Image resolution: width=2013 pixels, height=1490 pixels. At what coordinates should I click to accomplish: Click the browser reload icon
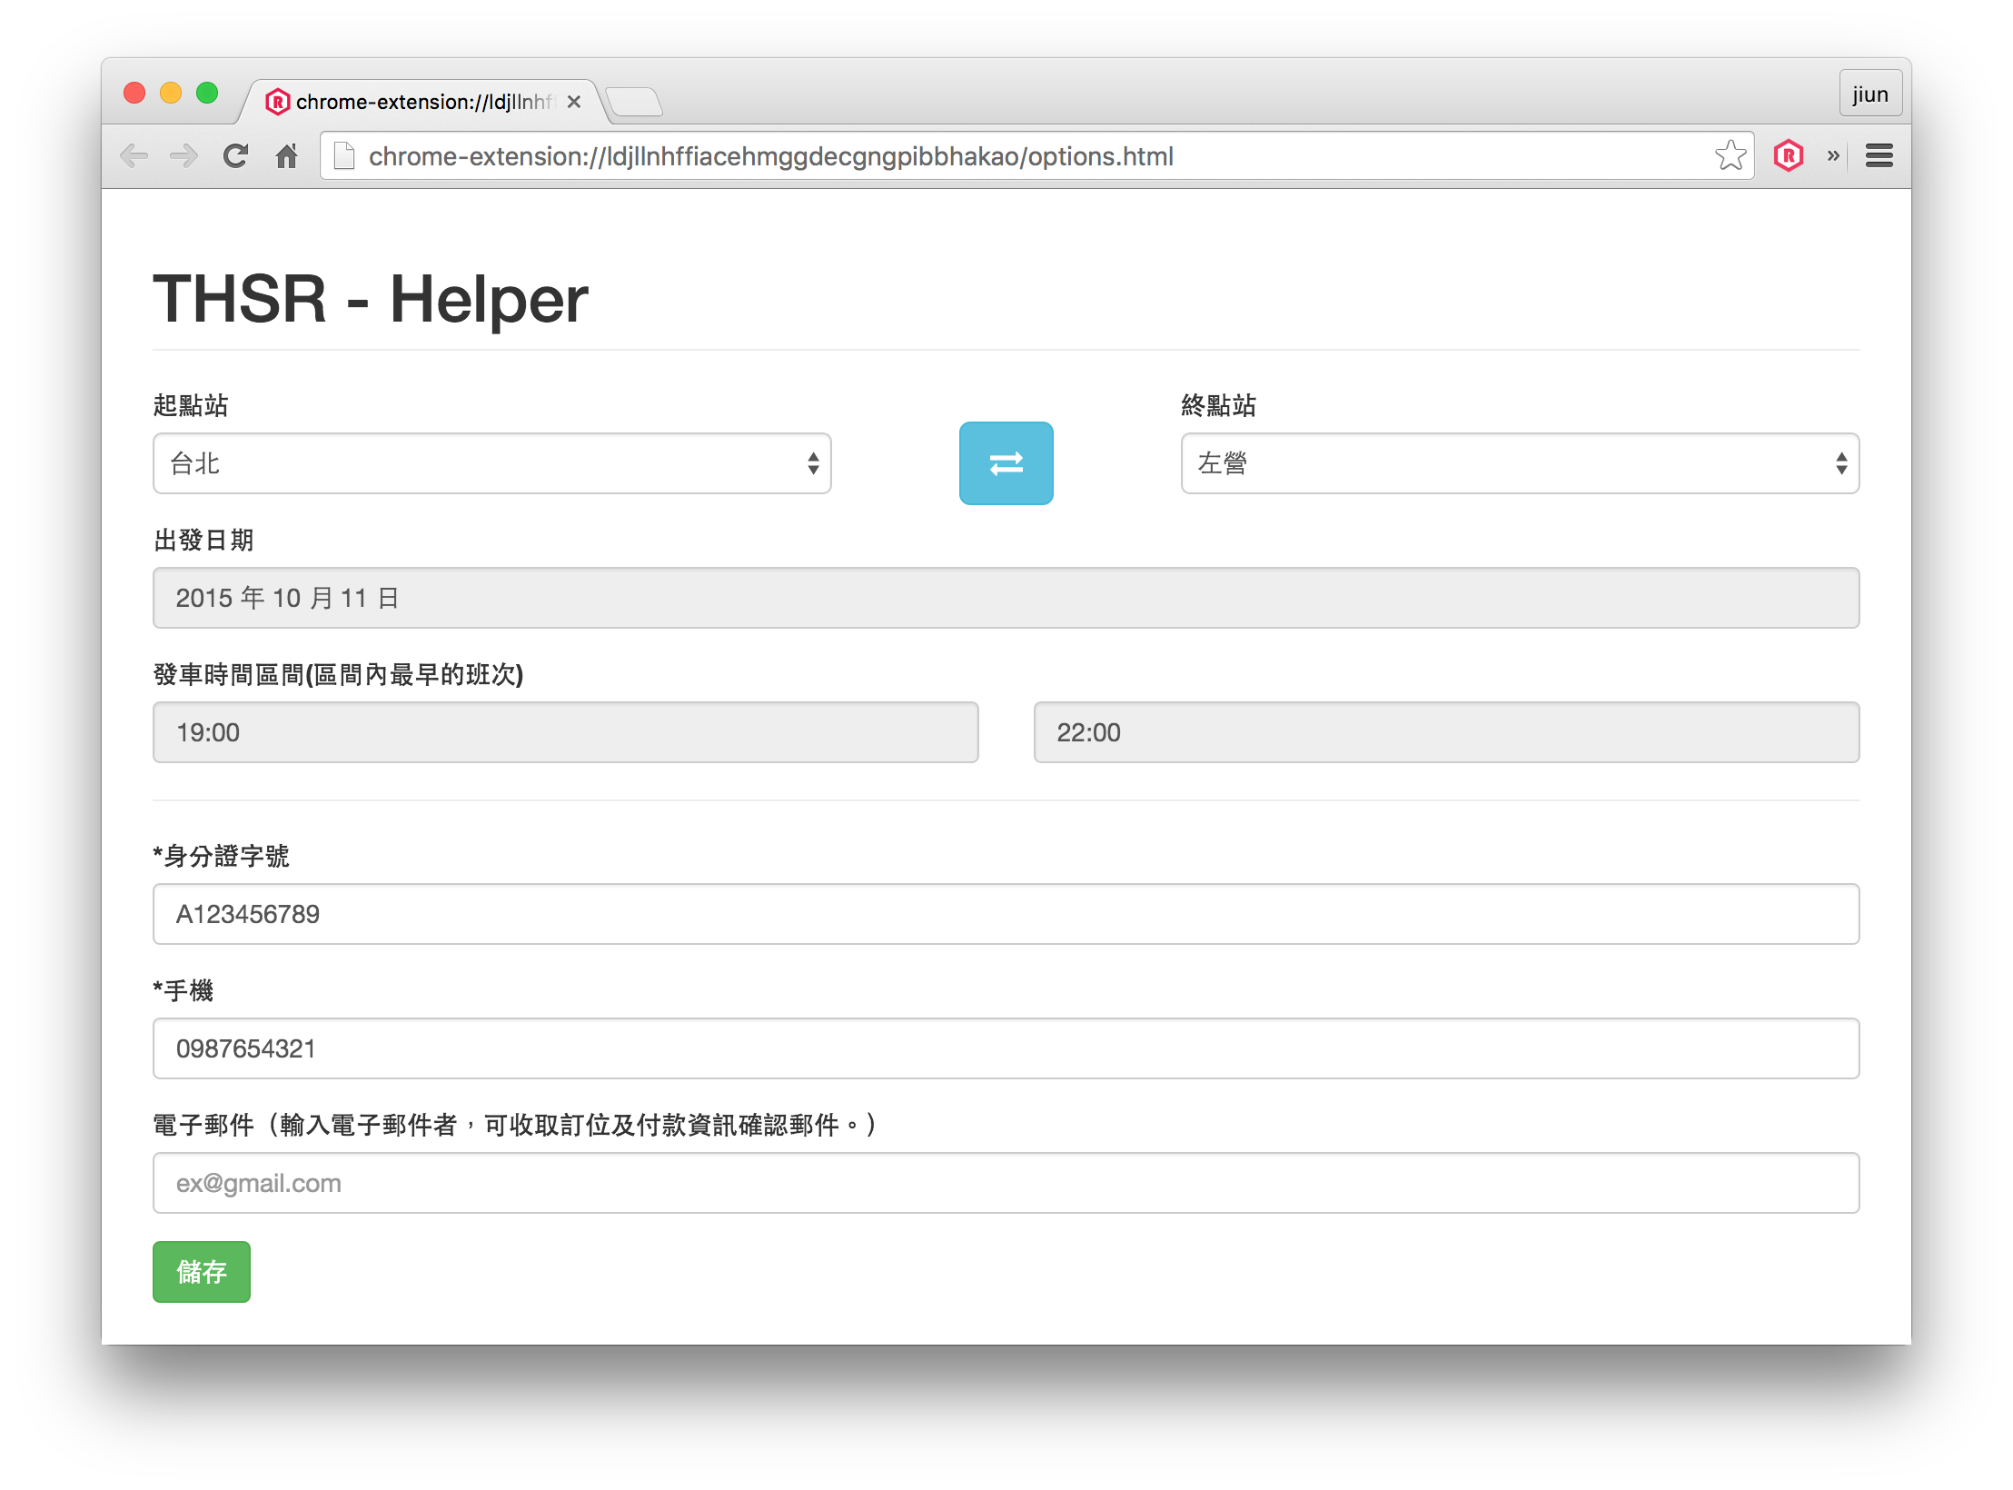(236, 156)
